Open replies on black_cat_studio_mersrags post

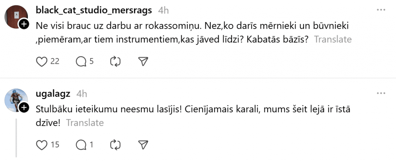(81, 61)
